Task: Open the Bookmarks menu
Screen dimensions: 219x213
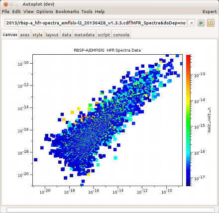Action: click(x=67, y=11)
